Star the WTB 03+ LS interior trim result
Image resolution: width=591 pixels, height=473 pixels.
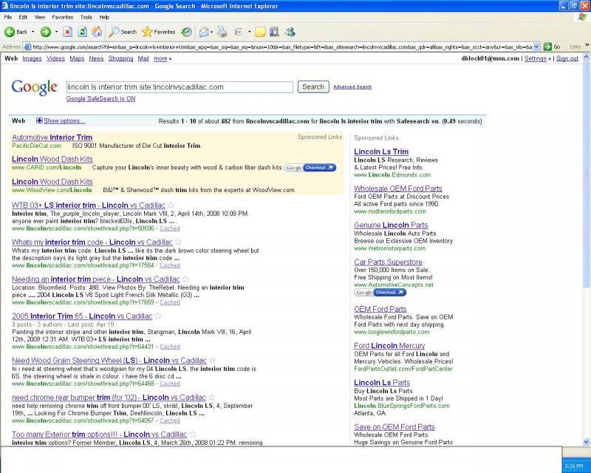(x=171, y=205)
